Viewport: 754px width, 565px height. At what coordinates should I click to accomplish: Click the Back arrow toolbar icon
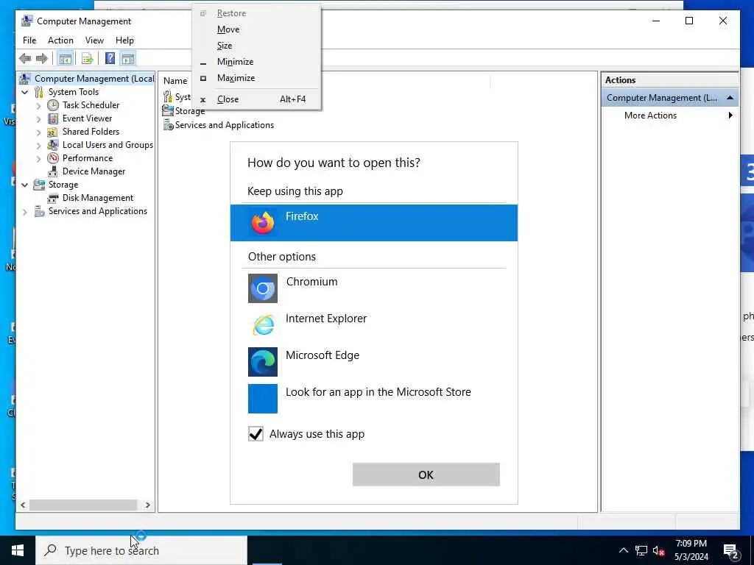click(x=25, y=59)
